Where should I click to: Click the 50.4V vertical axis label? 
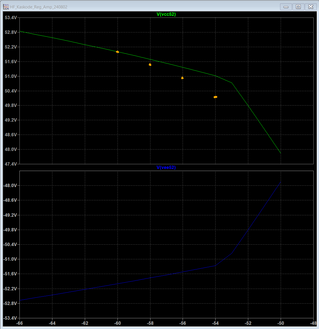click(11, 91)
